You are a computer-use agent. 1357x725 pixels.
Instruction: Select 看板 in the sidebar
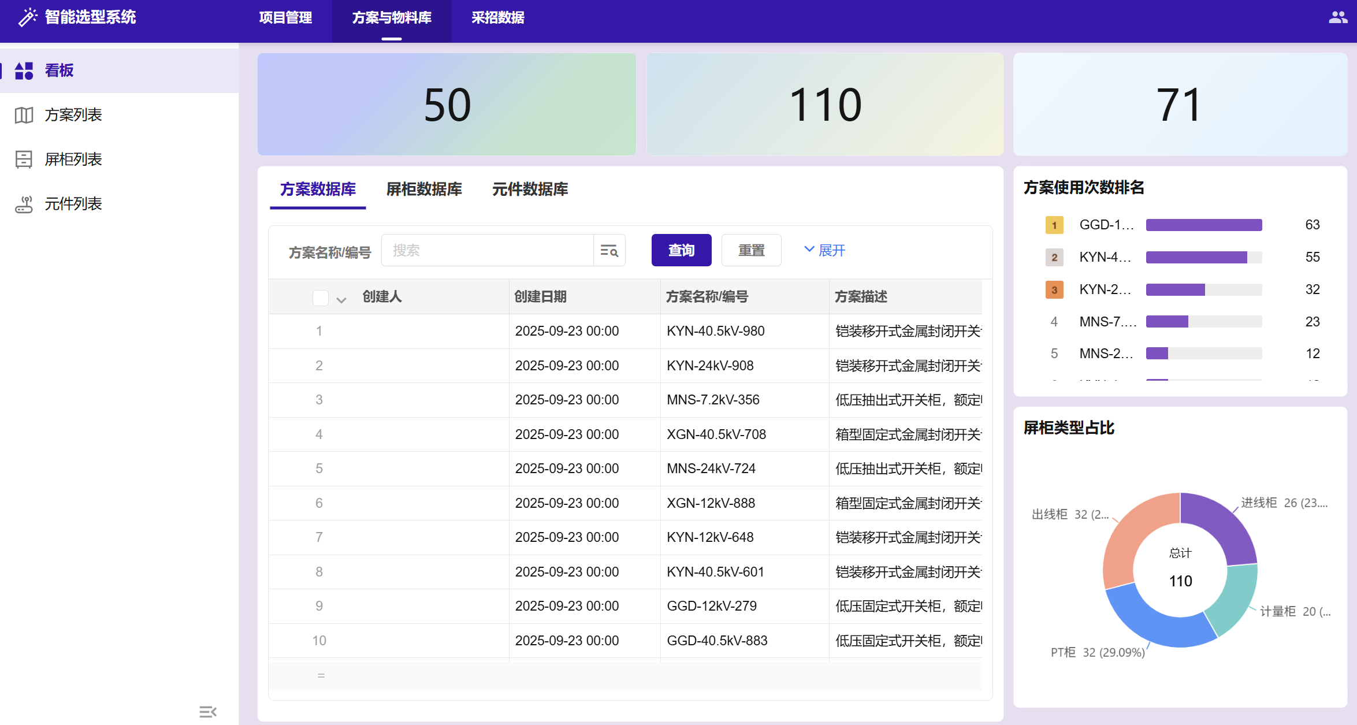point(120,70)
